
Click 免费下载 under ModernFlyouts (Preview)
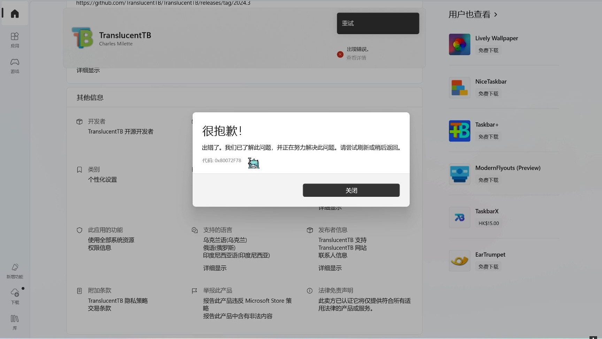point(488,180)
